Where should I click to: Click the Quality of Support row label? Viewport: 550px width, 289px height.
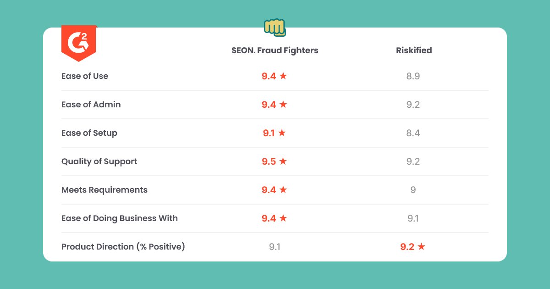(99, 161)
